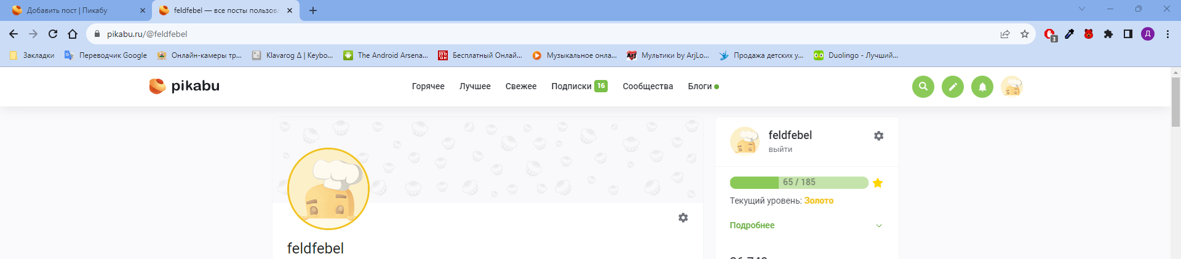Select the feldfebel posts tab
The image size is (1181, 259).
226,10
